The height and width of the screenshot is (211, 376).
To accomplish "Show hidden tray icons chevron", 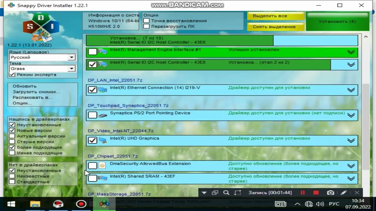I will pos(297,204).
